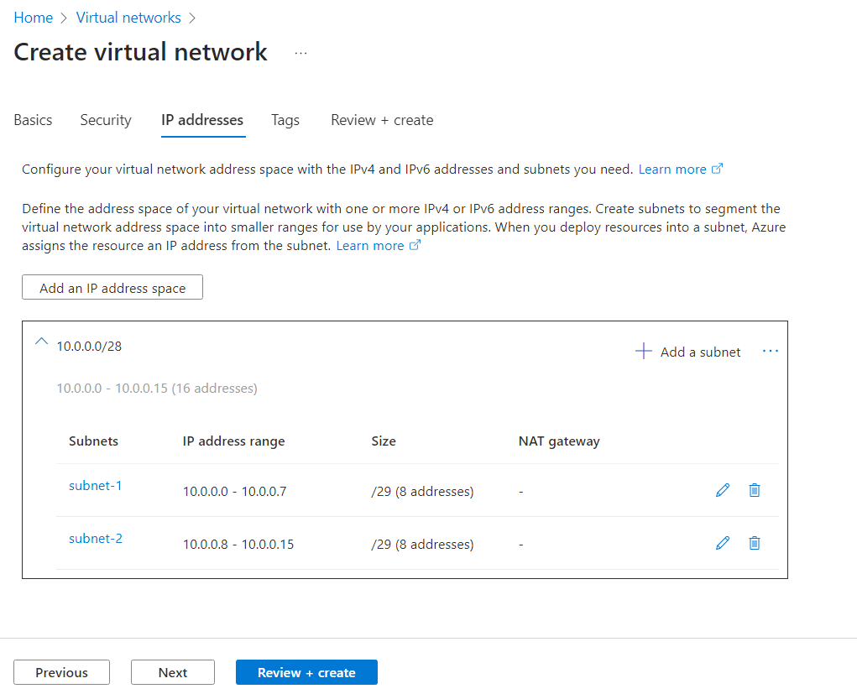Select the Basics tab

(x=32, y=120)
